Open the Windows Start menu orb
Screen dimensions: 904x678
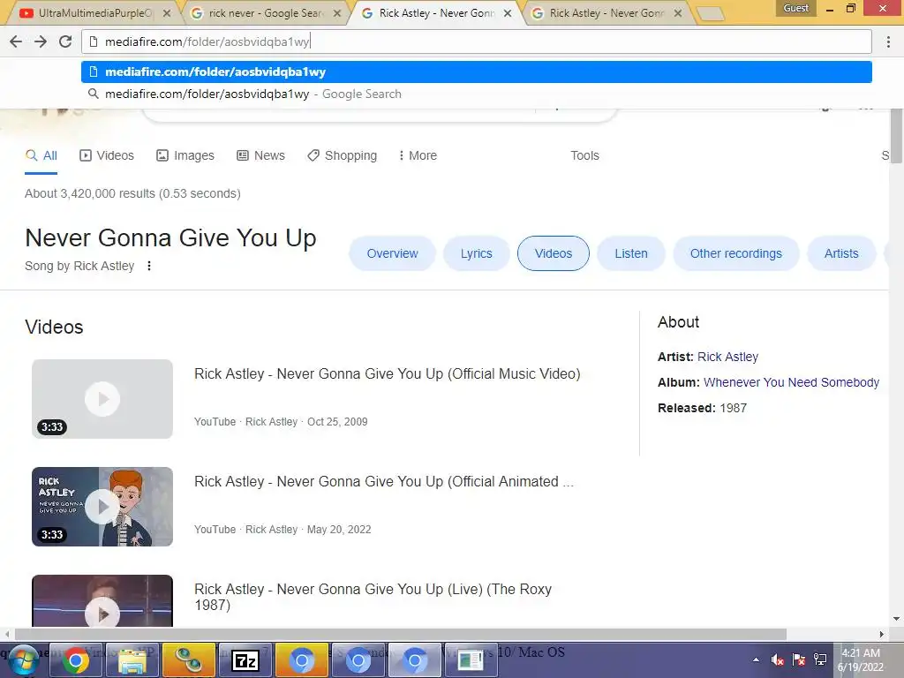pos(23,660)
